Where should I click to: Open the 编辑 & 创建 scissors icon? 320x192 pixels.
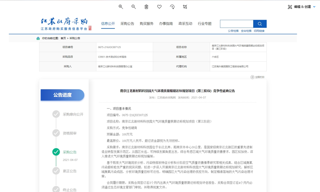[x=290, y=7]
